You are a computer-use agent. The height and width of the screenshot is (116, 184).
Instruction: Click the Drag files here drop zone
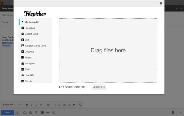point(108,51)
